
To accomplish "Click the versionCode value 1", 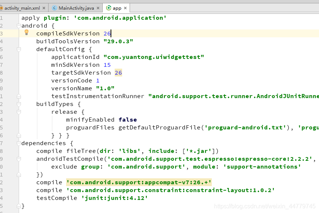I will click(97, 81).
